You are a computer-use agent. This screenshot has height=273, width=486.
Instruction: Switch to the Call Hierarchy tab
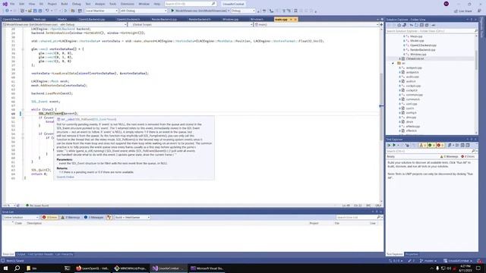(x=64, y=254)
